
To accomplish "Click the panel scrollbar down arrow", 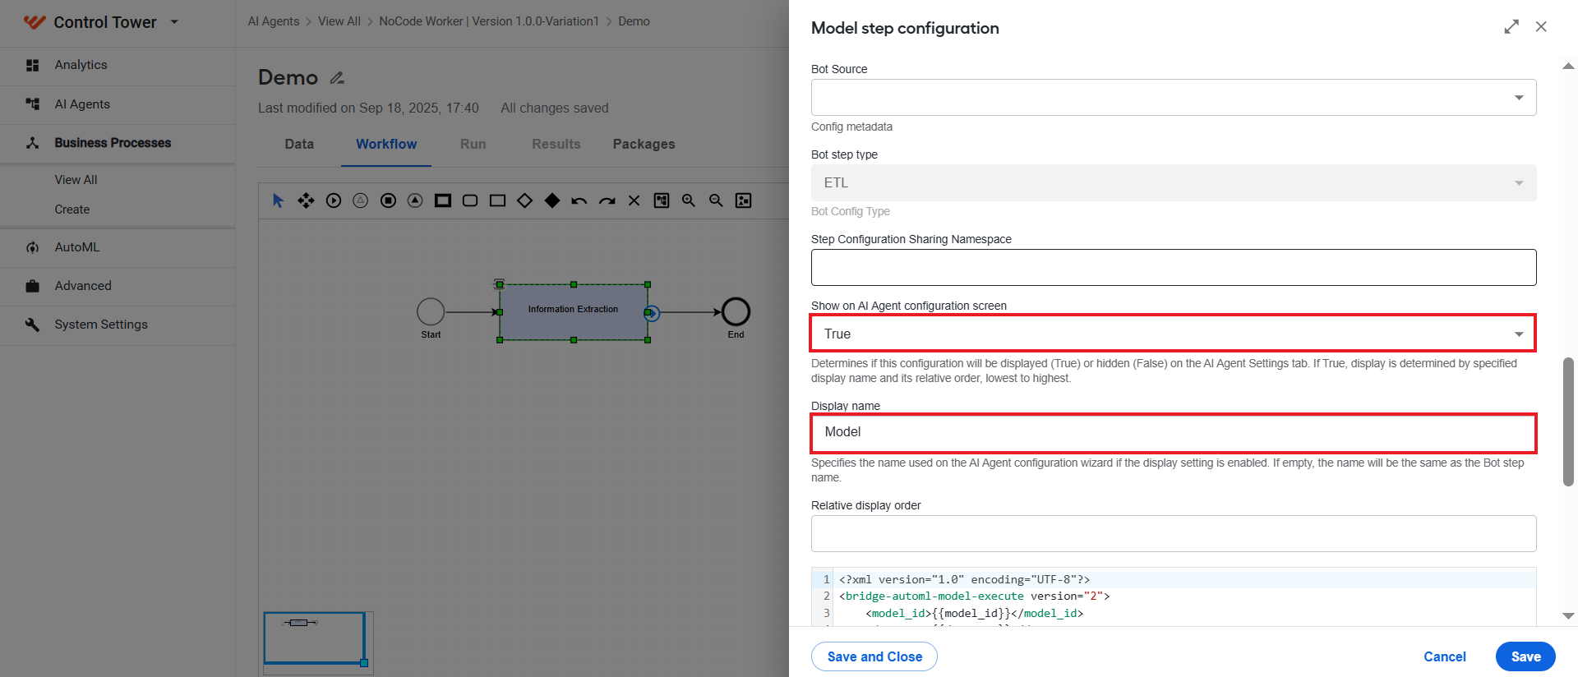I will coord(1568,615).
